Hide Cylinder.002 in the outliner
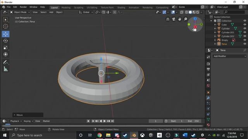Image resolution: width=248 pixels, height=139 pixels. pyautogui.click(x=245, y=36)
